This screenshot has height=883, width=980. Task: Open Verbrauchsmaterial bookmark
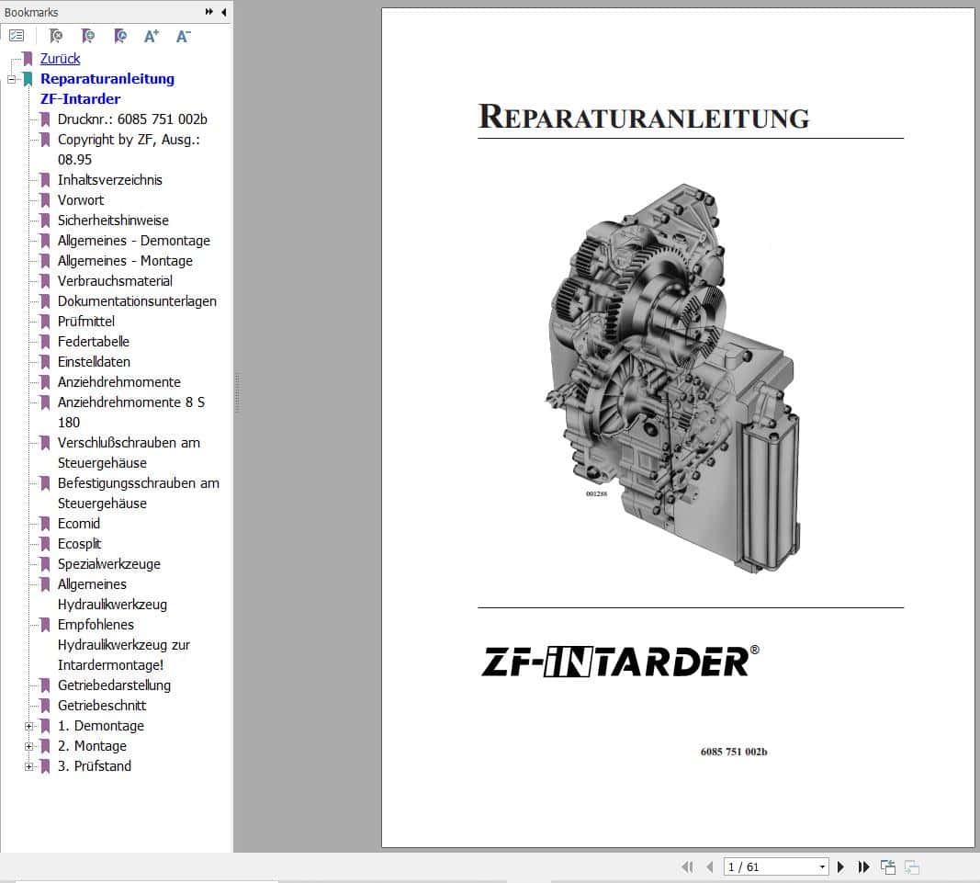pyautogui.click(x=115, y=281)
